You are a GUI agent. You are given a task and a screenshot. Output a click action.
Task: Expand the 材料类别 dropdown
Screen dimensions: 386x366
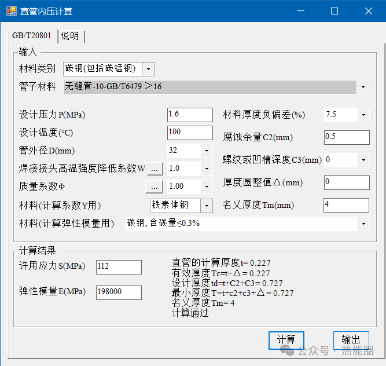click(148, 69)
